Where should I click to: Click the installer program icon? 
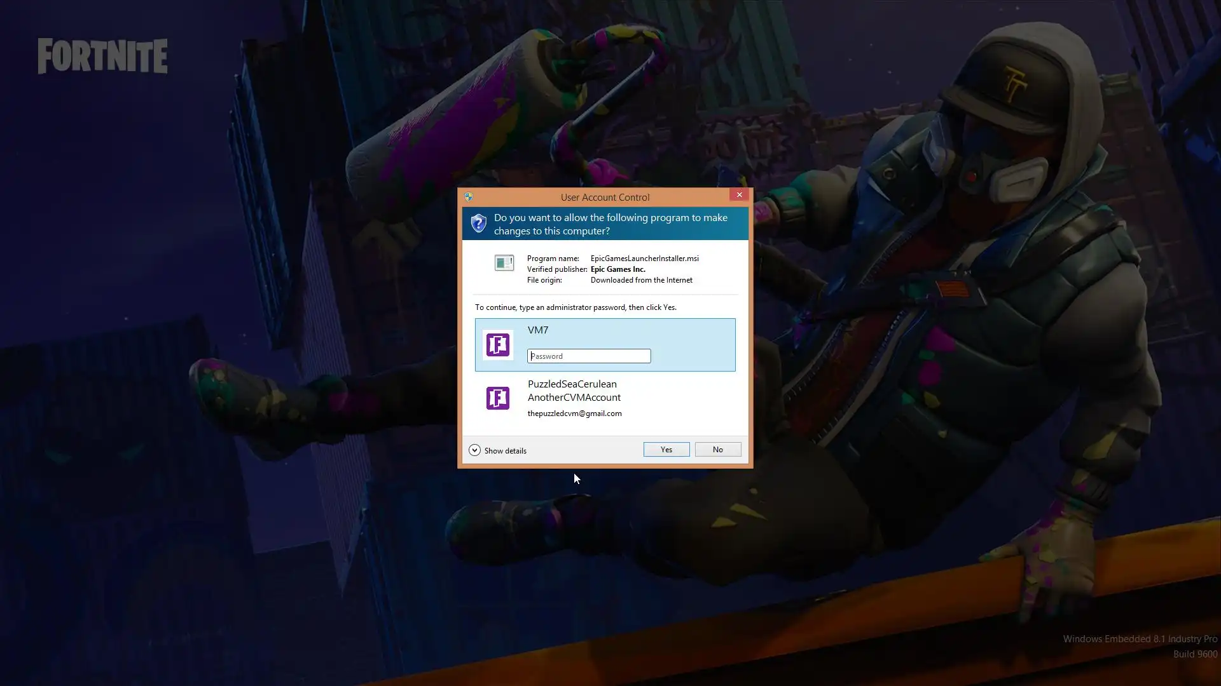504,263
